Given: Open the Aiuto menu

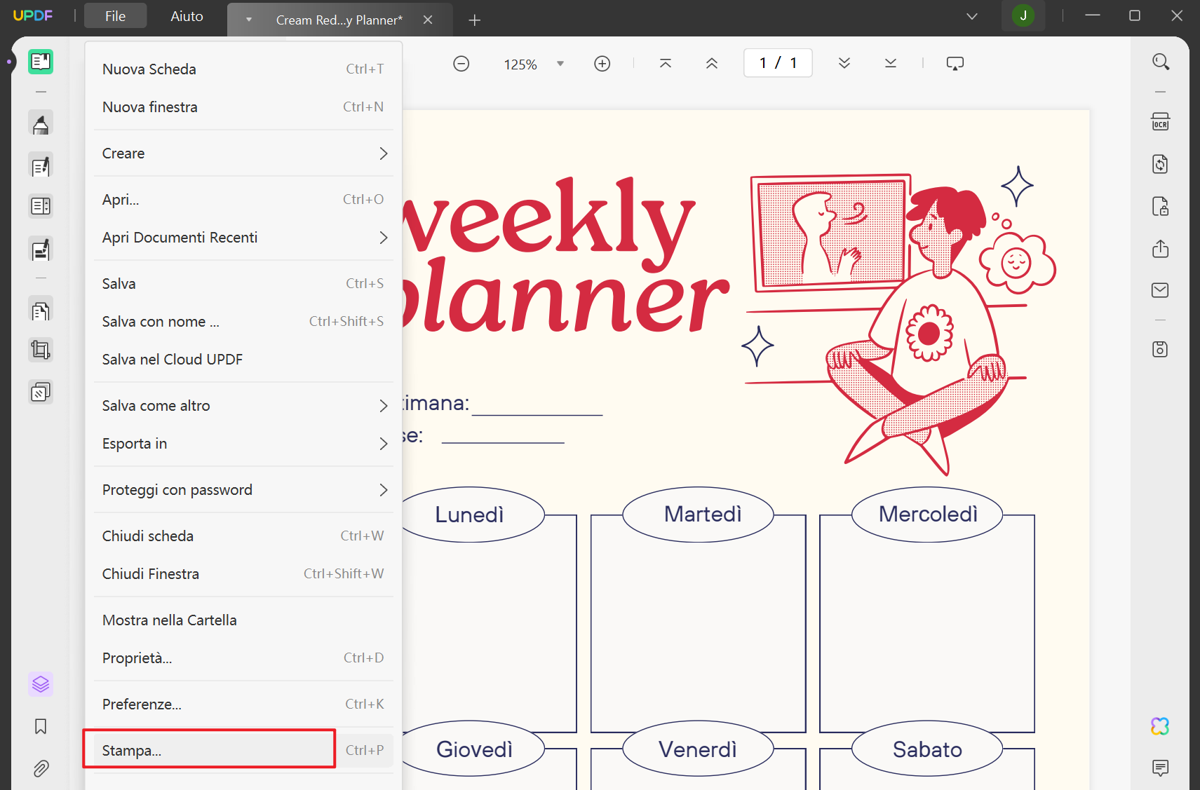Looking at the screenshot, I should click(187, 16).
